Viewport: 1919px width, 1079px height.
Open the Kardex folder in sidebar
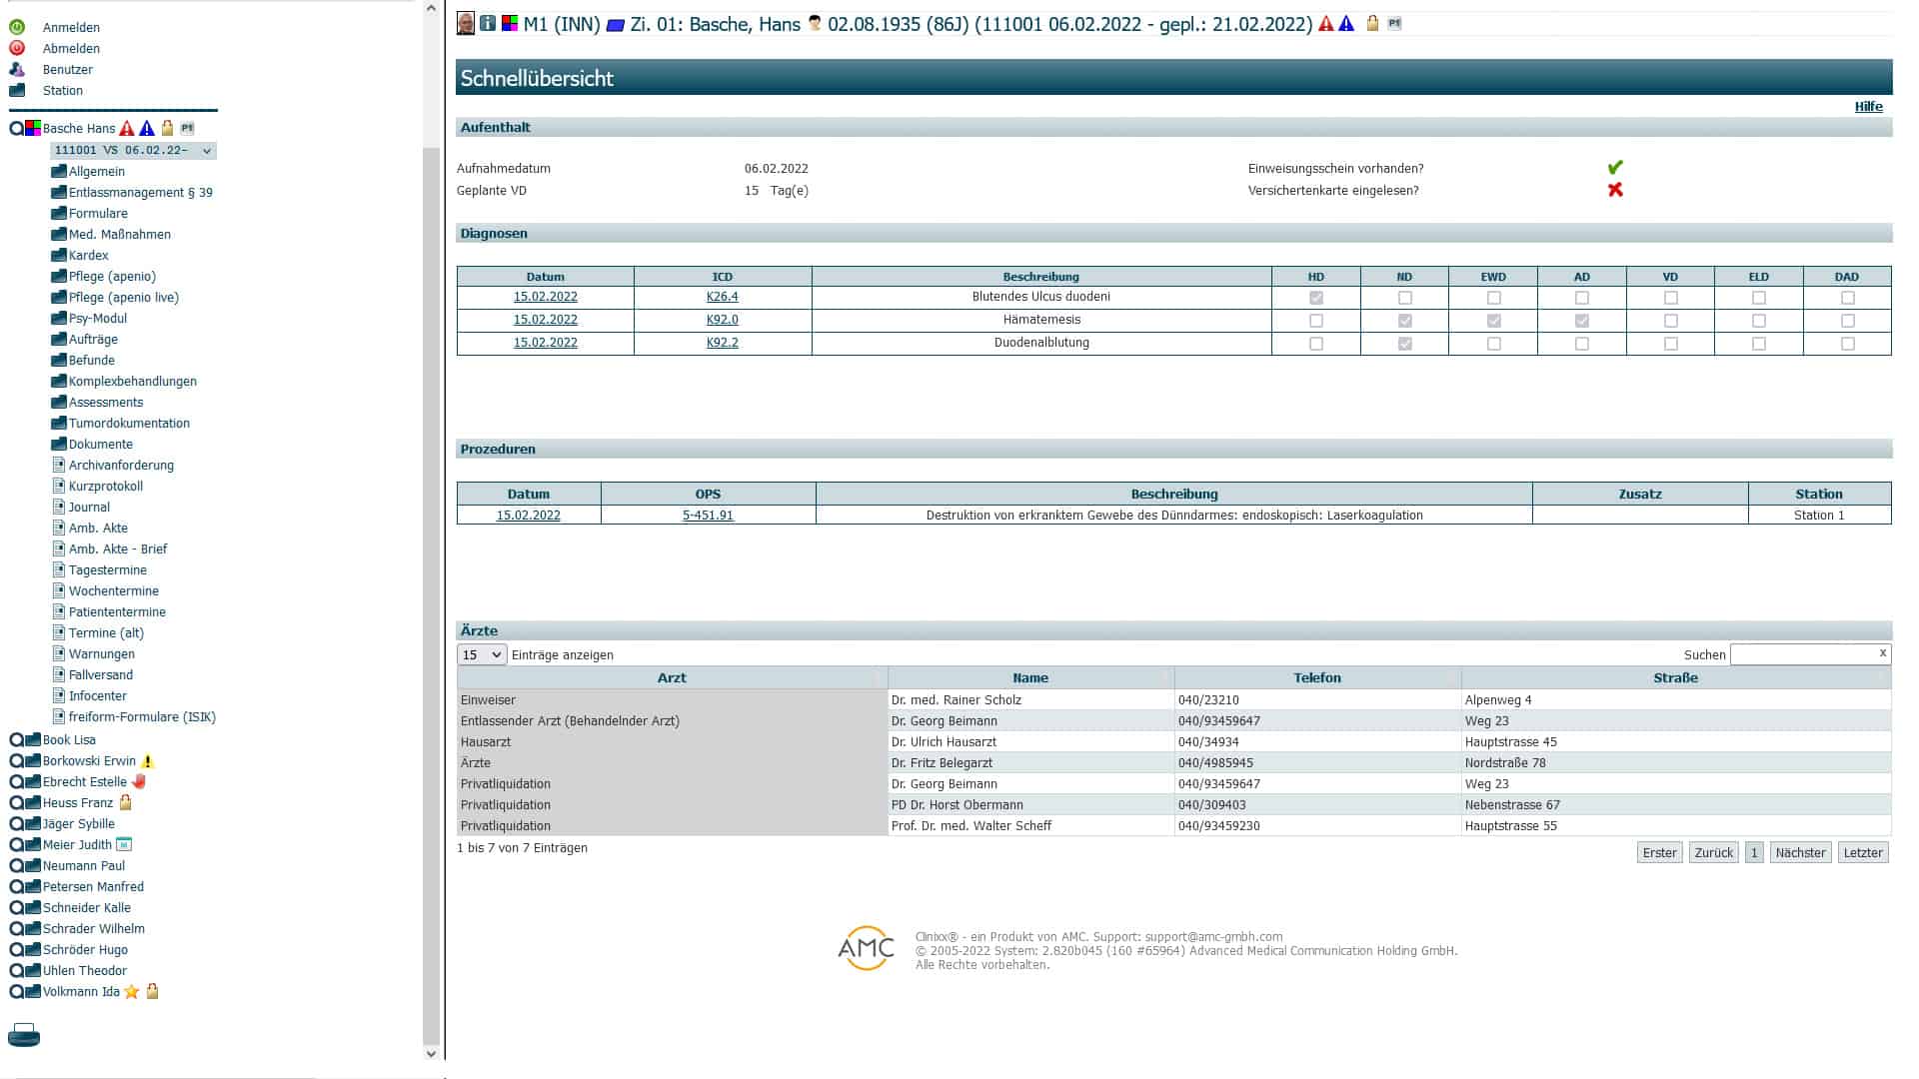click(x=88, y=256)
